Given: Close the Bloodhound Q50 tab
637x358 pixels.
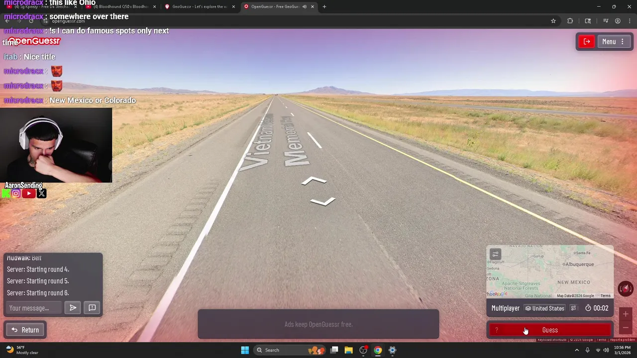Looking at the screenshot, I should (154, 6).
